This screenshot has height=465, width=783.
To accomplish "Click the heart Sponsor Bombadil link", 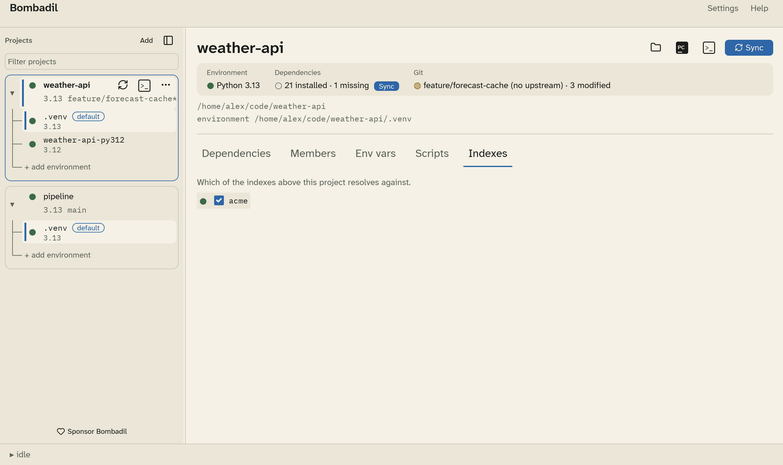I will tap(92, 431).
